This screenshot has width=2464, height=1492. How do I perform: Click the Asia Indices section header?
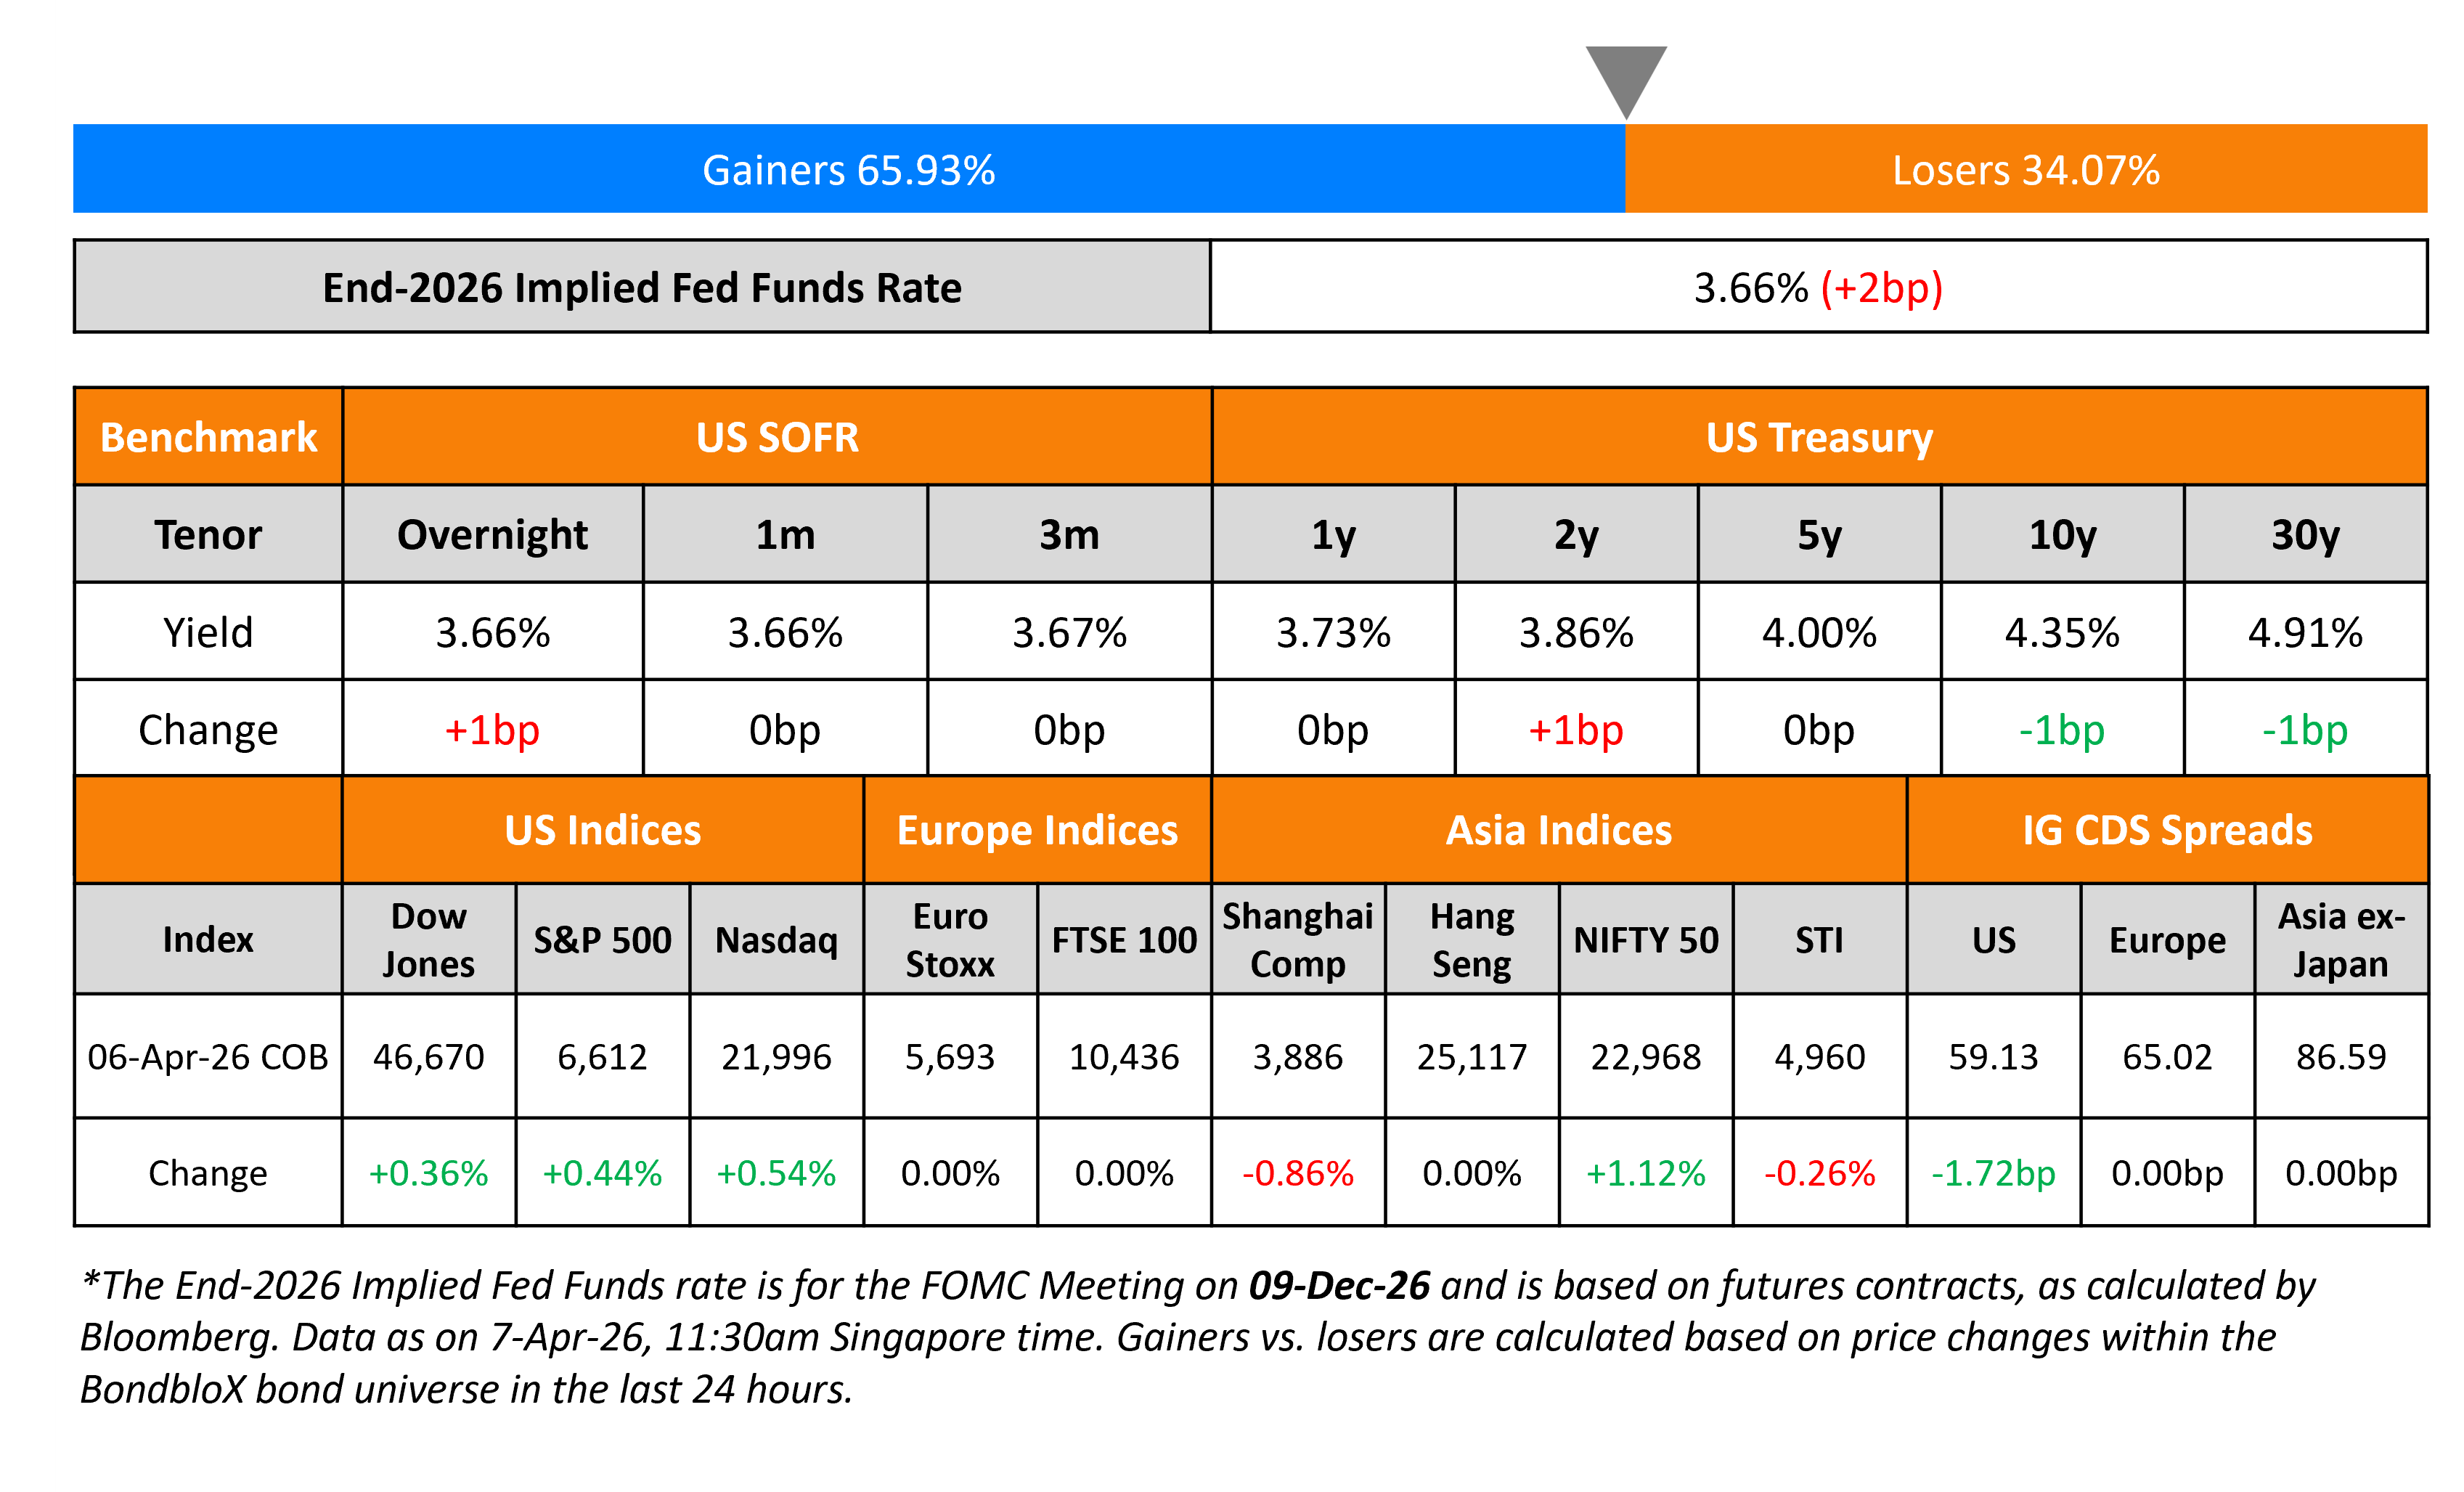click(1559, 830)
